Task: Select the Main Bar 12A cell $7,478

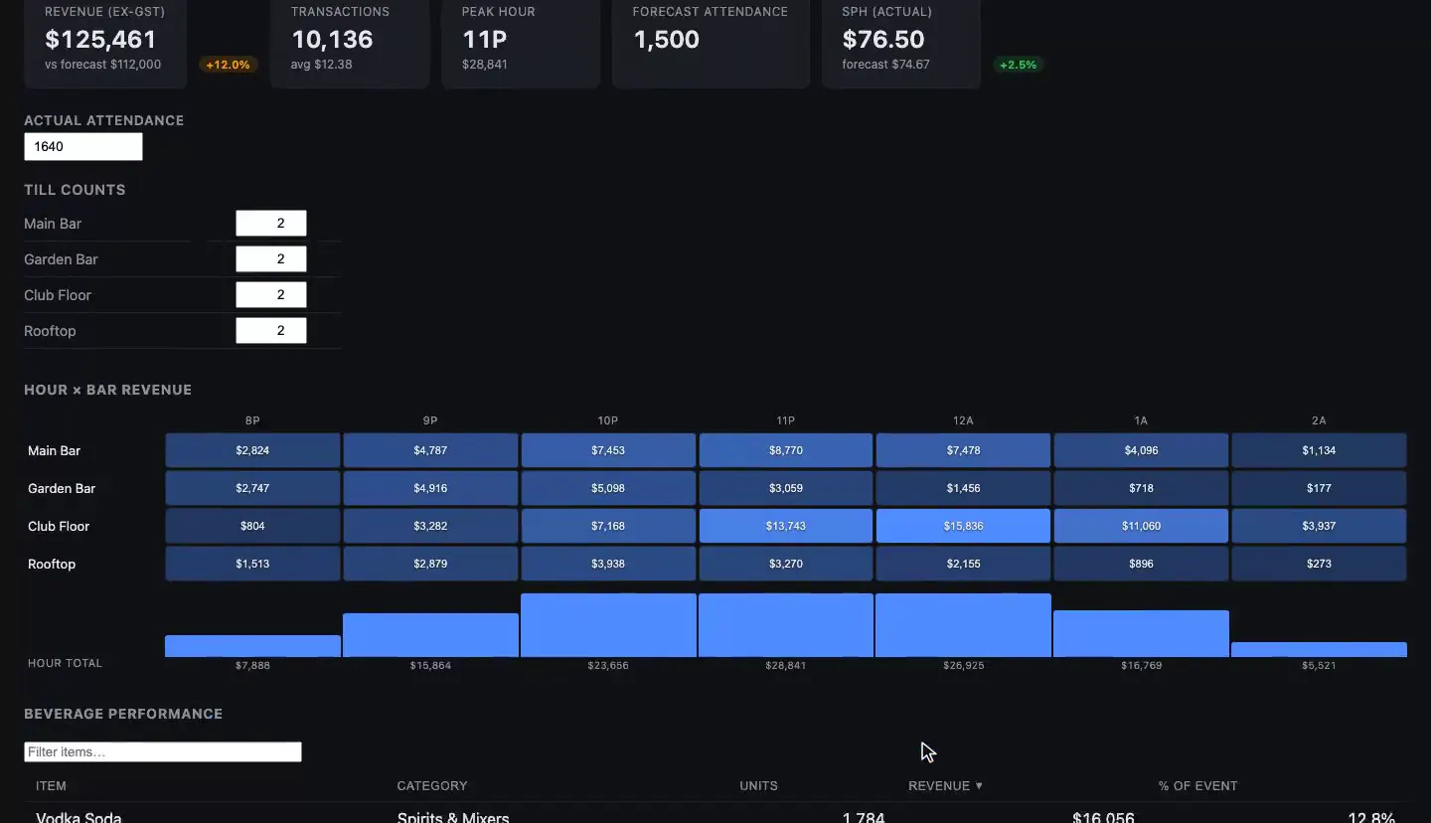Action: pyautogui.click(x=963, y=450)
